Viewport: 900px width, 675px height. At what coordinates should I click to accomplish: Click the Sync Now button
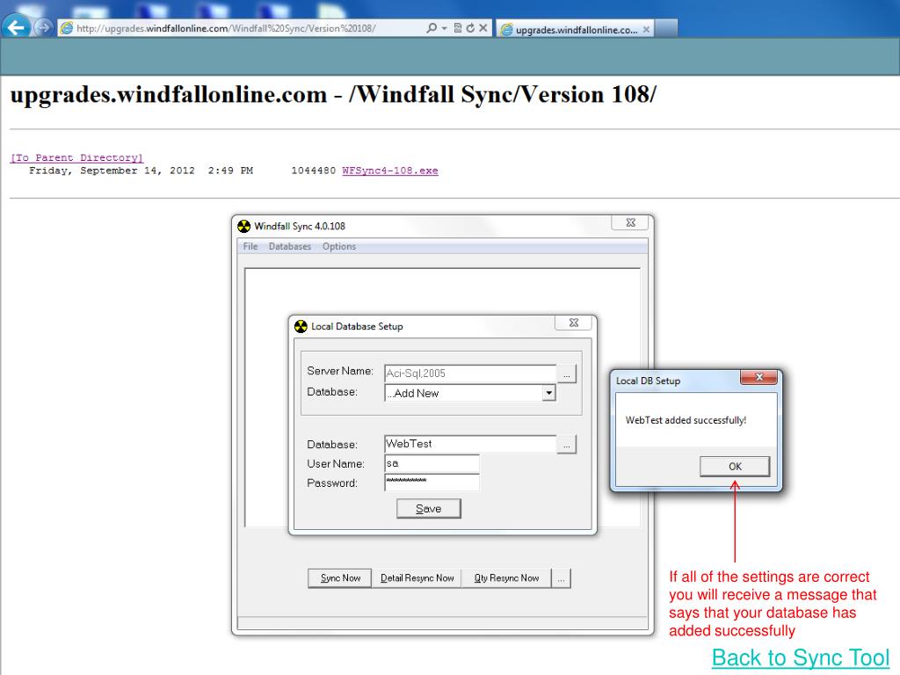(340, 578)
